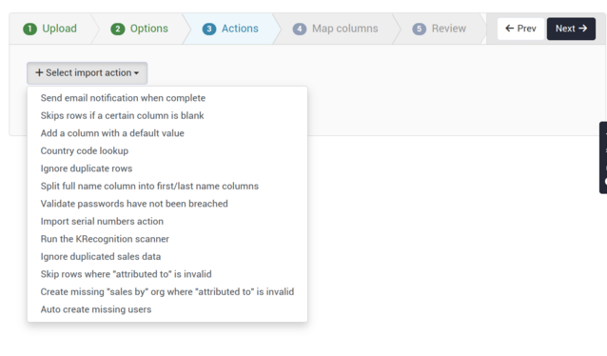
Task: Click the Prev button
Action: click(520, 29)
